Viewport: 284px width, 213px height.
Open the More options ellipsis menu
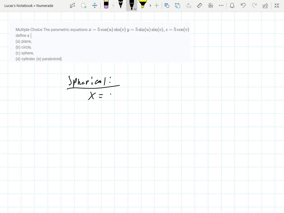[x=221, y=6]
